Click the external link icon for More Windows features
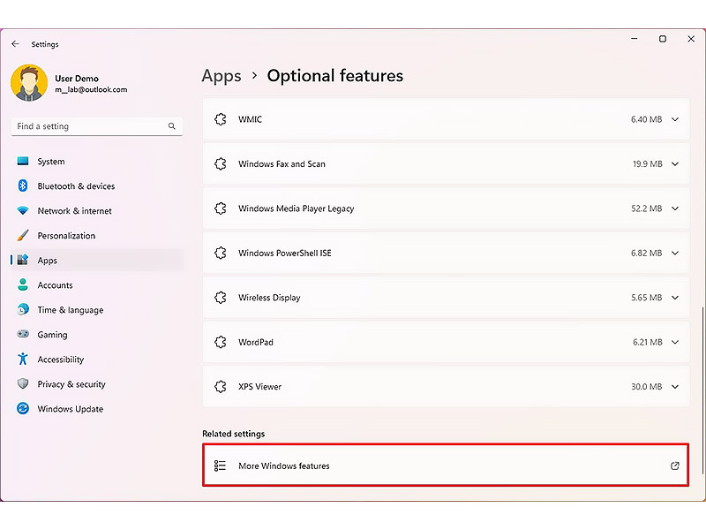 pyautogui.click(x=674, y=466)
